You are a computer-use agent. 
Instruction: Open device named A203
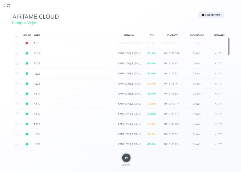click(x=37, y=84)
